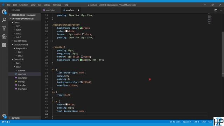Open the Debug menu
Image resolution: width=224 pixels, height=126 pixels.
pyautogui.click(x=47, y=5)
